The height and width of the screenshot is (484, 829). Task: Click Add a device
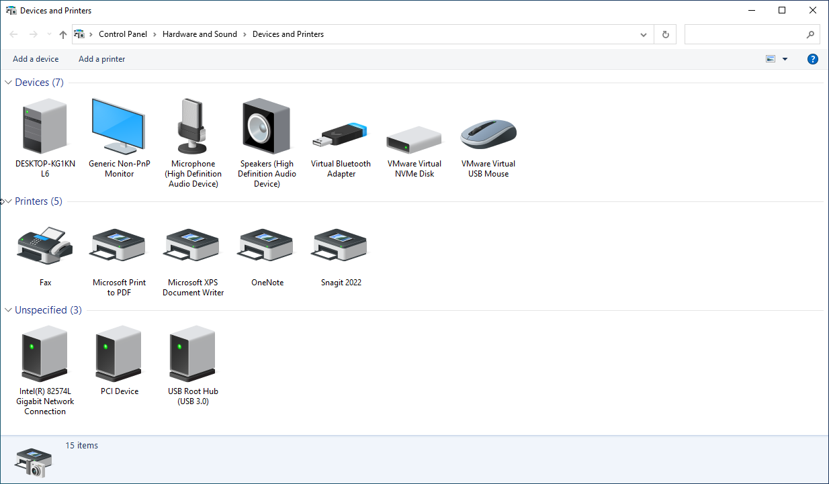tap(36, 59)
